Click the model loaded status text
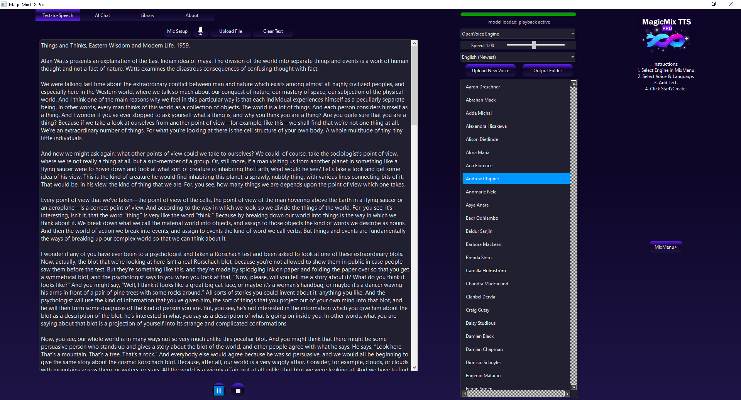The height and width of the screenshot is (400, 741). coord(519,22)
